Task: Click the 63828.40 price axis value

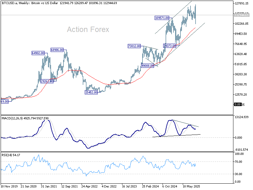Action: [241, 54]
